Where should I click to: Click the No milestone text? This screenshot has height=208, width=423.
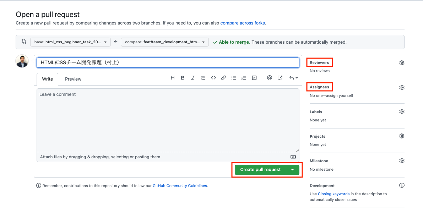321,169
